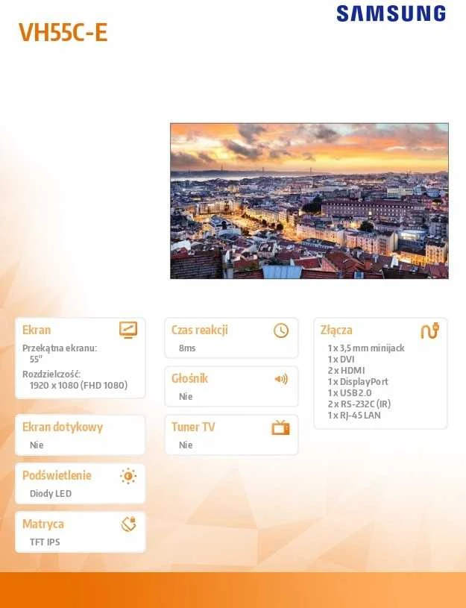Select the Ekran dotykowy heading
This screenshot has height=608, width=466.
[x=63, y=427]
